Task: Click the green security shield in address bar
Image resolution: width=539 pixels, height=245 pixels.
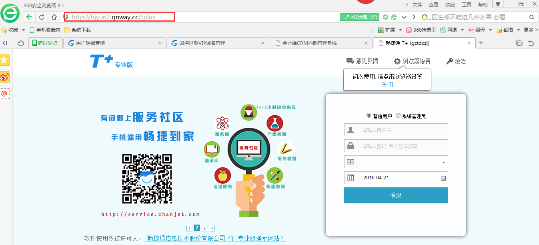Action: pos(66,17)
